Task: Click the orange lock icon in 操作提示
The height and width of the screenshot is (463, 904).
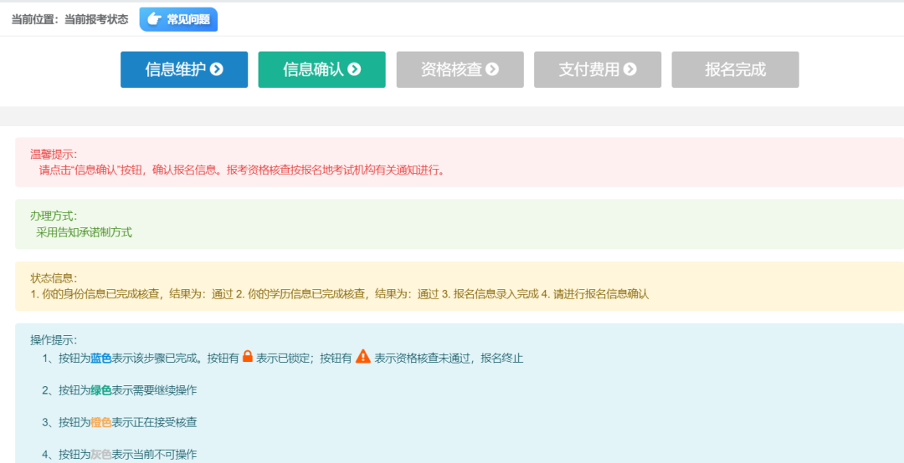Action: (x=247, y=357)
